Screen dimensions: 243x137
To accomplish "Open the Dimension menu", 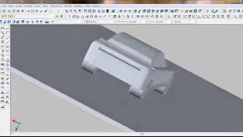I will 56,6.
